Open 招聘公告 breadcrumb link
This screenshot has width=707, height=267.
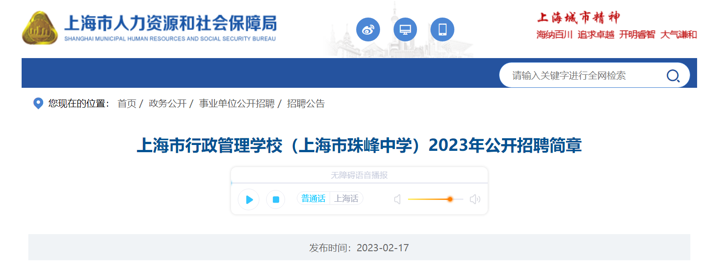[x=306, y=104]
